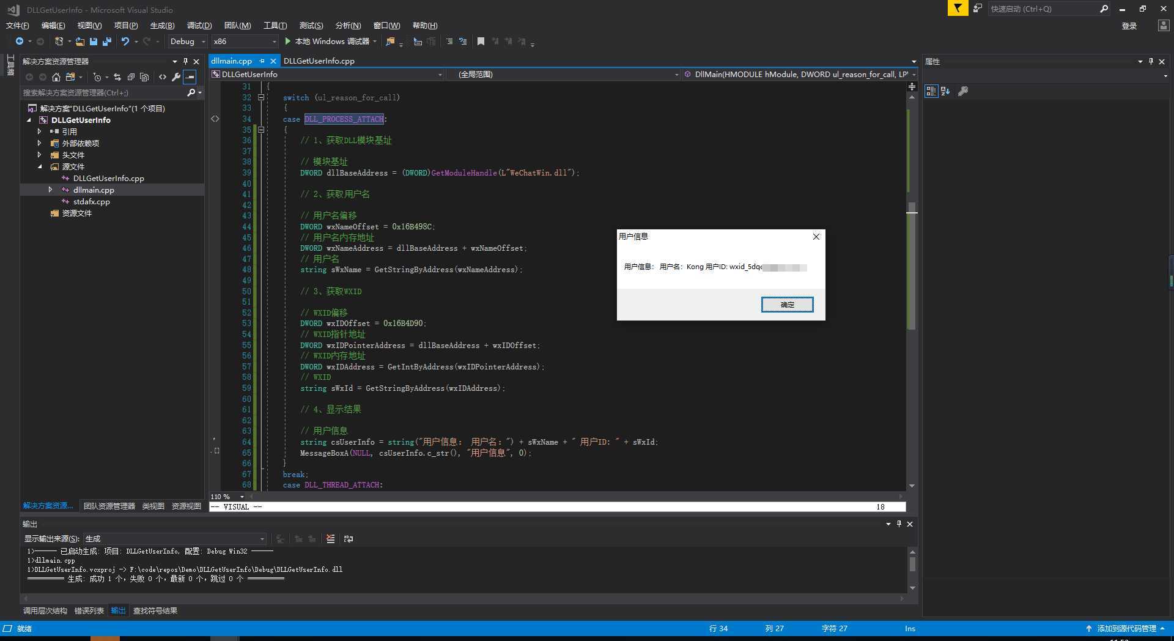Expand the dllmain.cpp tree node

(51, 190)
